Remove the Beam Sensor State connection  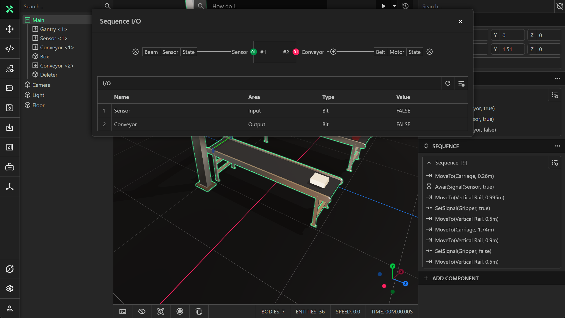pyautogui.click(x=136, y=52)
